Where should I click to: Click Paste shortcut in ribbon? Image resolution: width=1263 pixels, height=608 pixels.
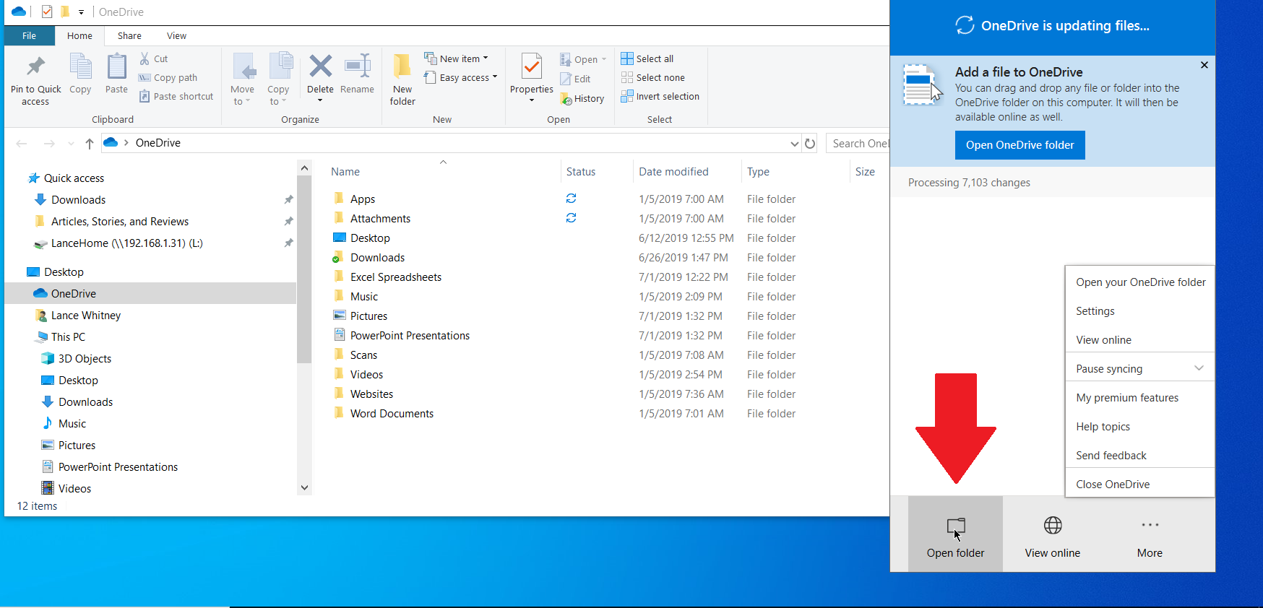(176, 96)
